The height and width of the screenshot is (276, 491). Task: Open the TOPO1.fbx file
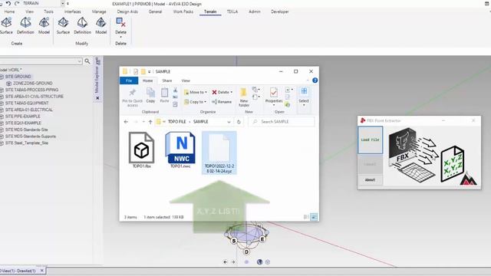[141, 150]
